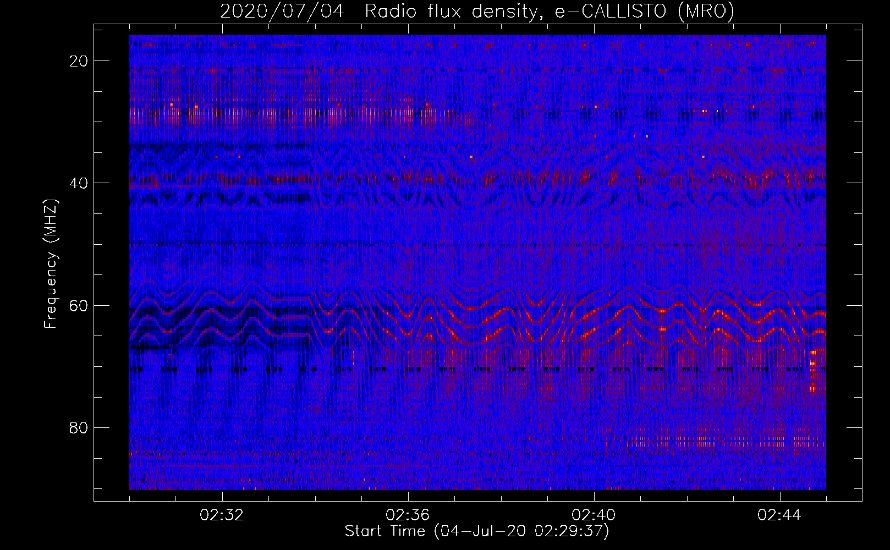Click the time tick label '02:32'
The image size is (890, 550).
[x=222, y=515]
